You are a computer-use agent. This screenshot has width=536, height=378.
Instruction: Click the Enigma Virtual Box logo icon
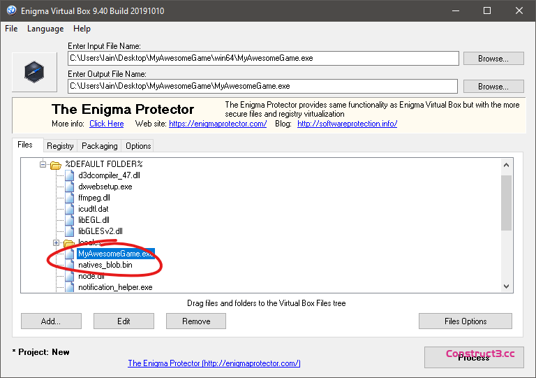tap(34, 72)
